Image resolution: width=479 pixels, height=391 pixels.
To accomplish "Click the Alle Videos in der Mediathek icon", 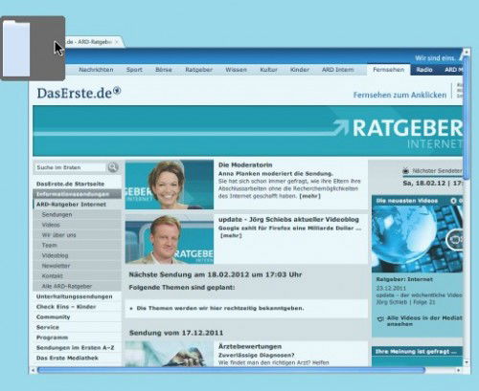I will pyautogui.click(x=380, y=319).
